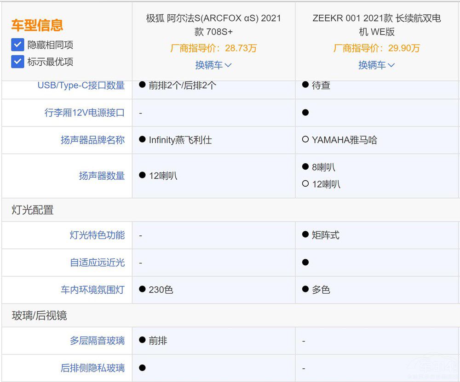Open 换辆车 dropdown under ARCFOX αS
The image size is (460, 382).
coord(213,65)
